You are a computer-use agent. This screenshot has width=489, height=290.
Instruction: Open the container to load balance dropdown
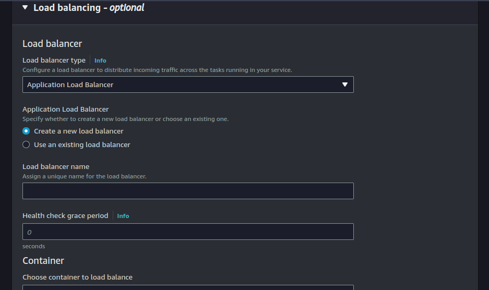188,287
